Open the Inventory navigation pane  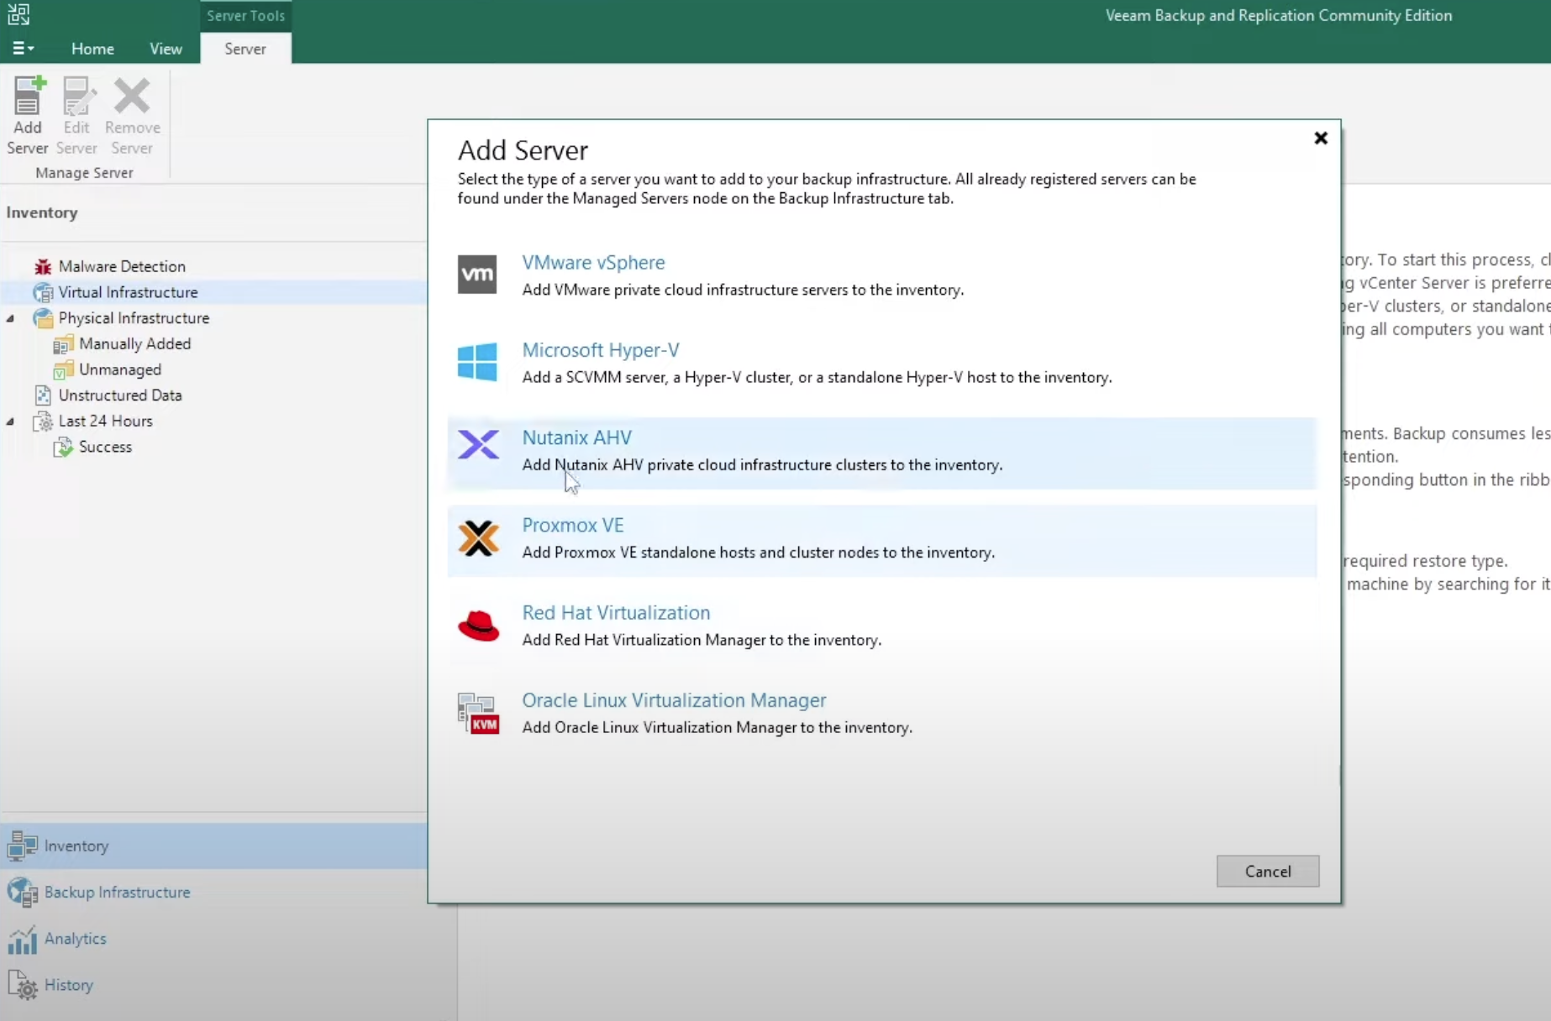coord(213,846)
